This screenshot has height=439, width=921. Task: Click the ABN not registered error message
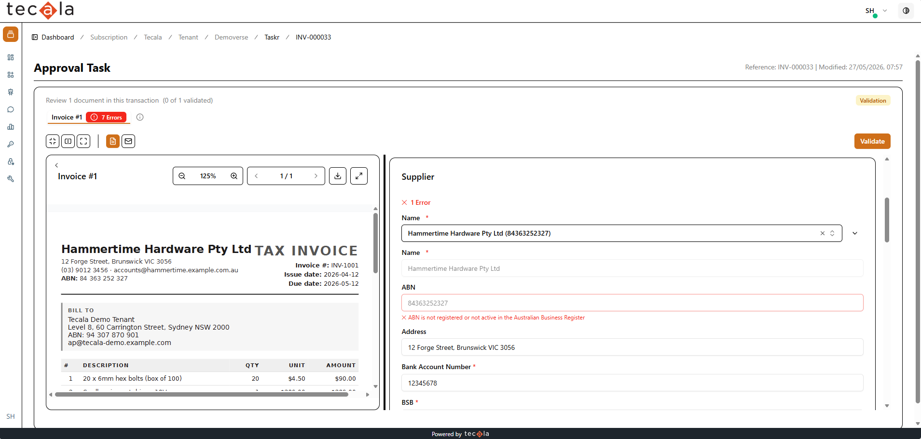493,318
